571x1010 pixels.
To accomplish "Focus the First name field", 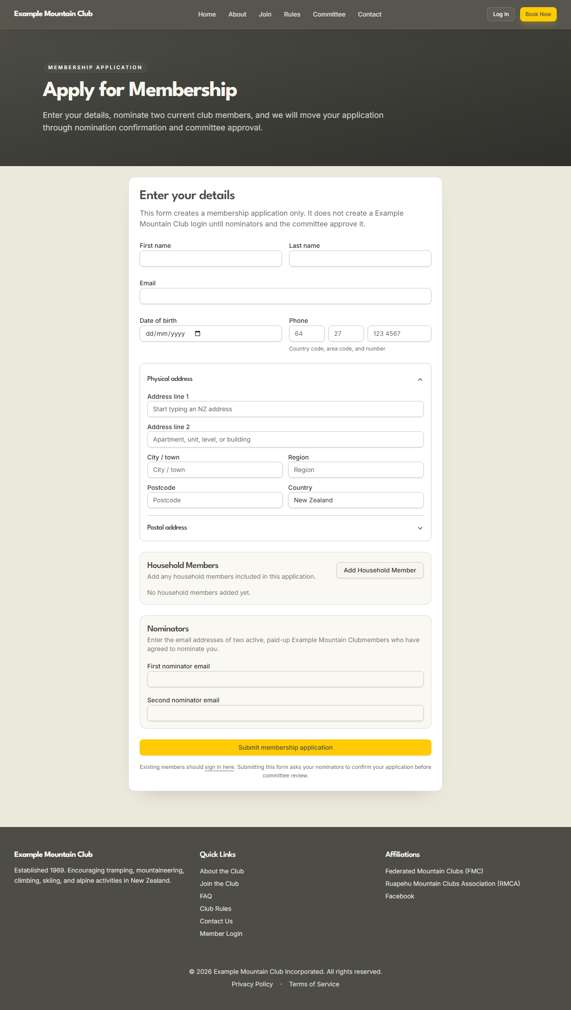I will [211, 259].
